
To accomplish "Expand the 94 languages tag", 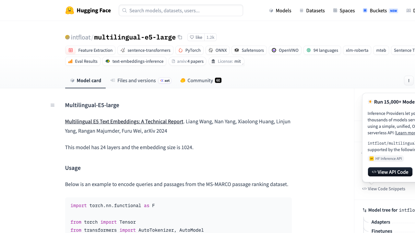I will click(x=322, y=50).
